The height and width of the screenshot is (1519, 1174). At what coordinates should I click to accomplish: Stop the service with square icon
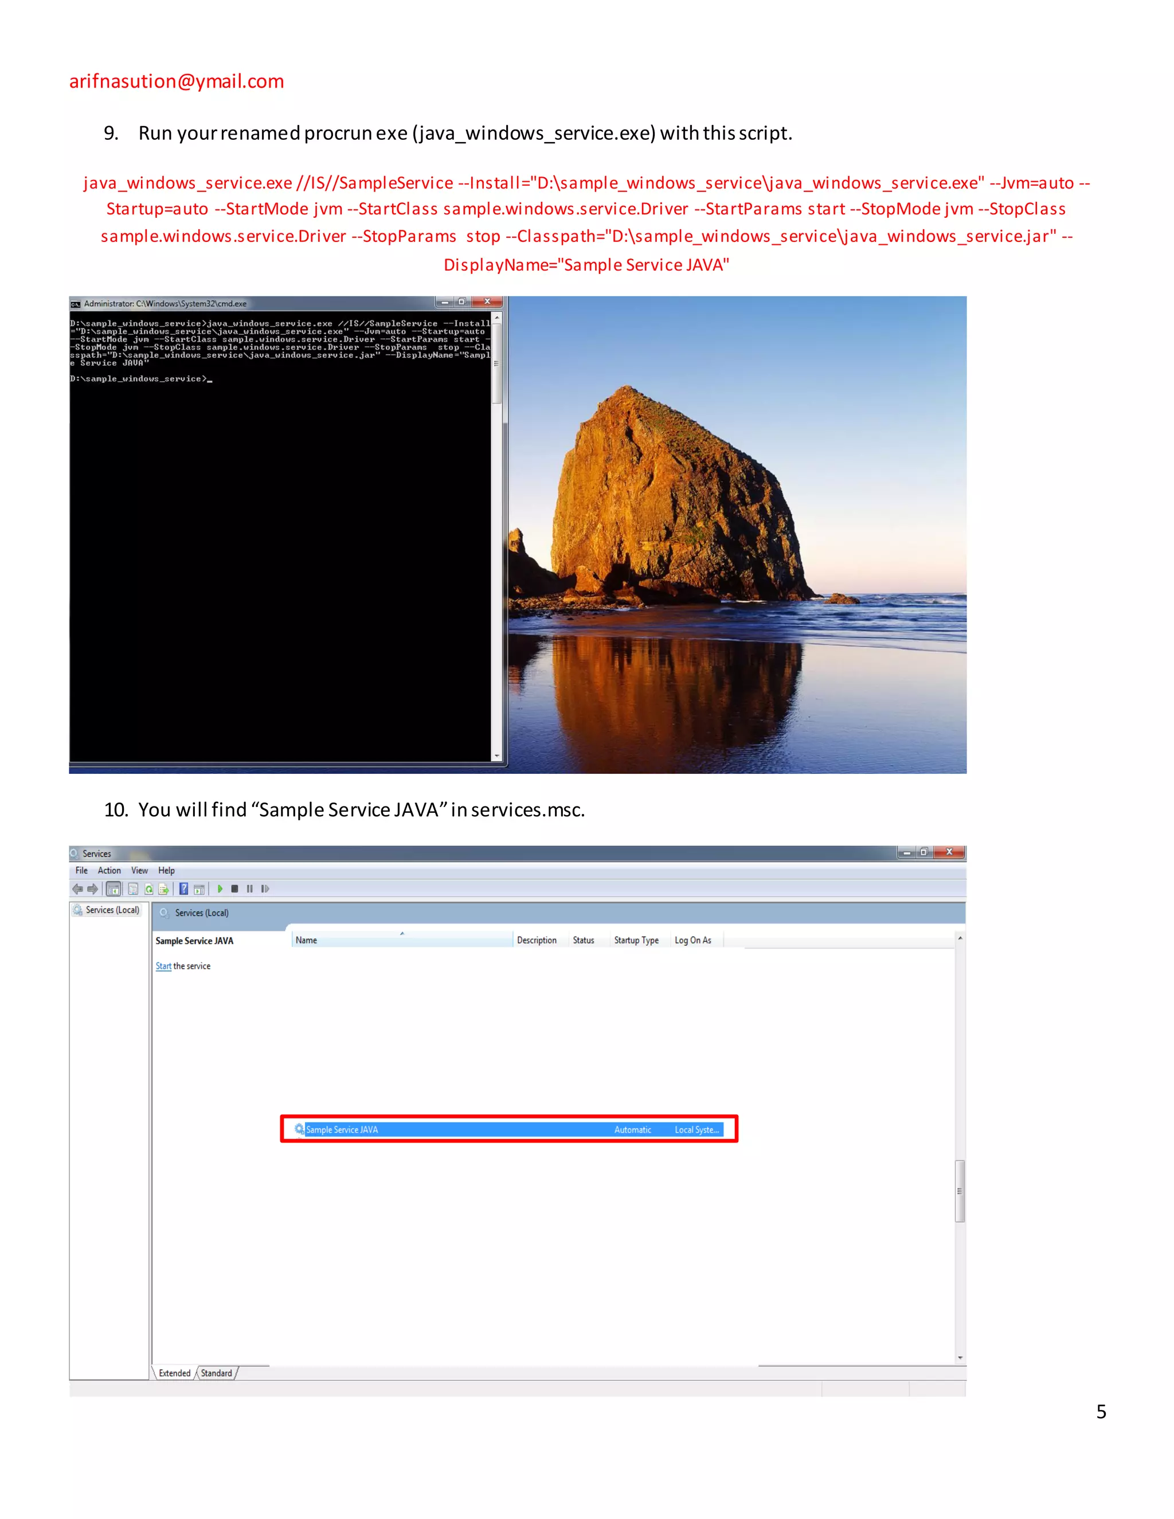click(234, 889)
